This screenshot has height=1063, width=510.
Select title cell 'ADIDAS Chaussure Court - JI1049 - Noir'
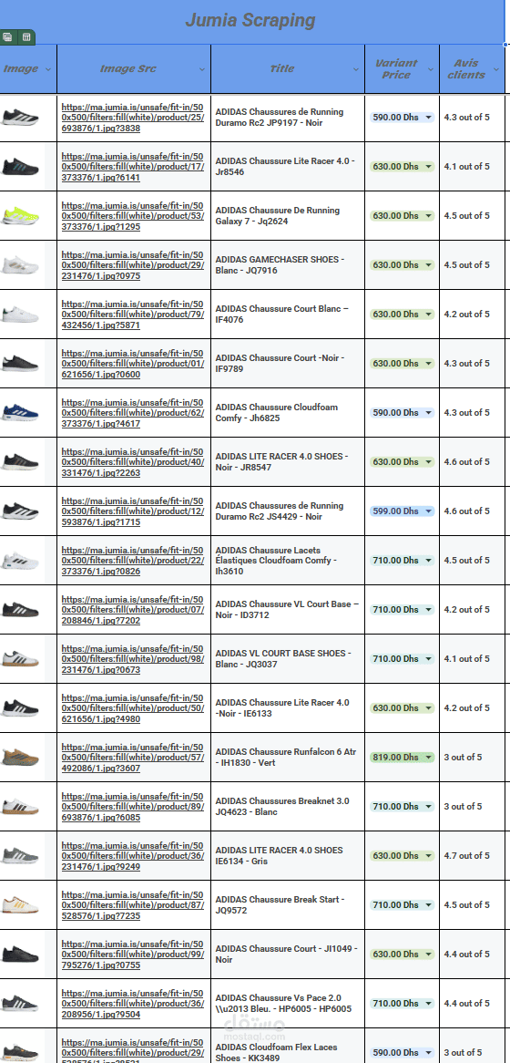(288, 954)
